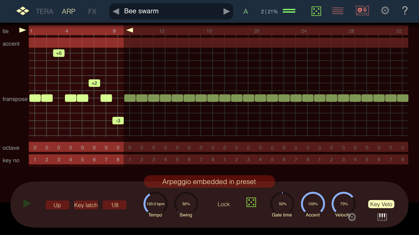Click the sequence end marker arrow

(x=130, y=30)
